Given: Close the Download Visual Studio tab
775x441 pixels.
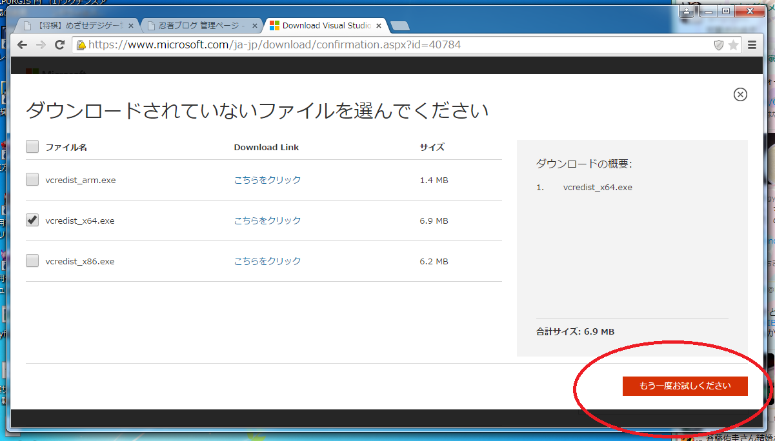Looking at the screenshot, I should coord(378,26).
